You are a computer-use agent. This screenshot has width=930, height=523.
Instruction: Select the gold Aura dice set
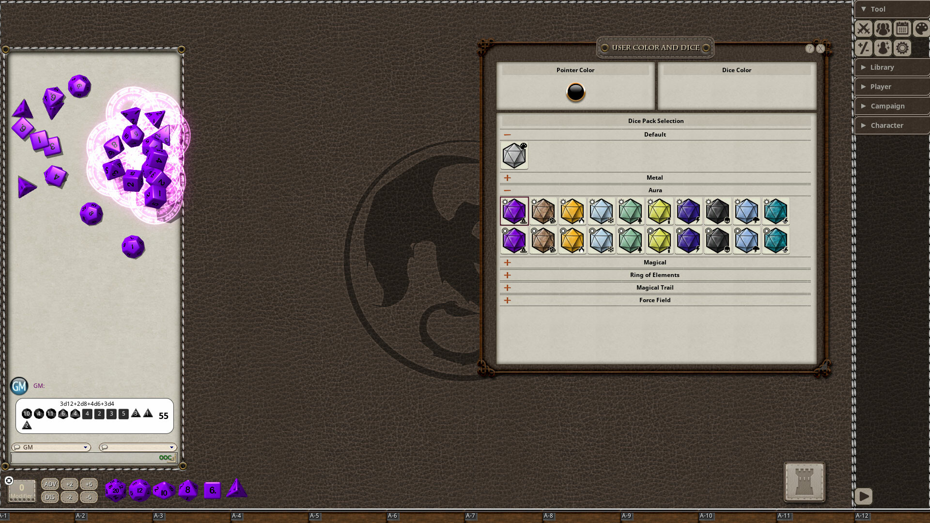click(x=572, y=210)
